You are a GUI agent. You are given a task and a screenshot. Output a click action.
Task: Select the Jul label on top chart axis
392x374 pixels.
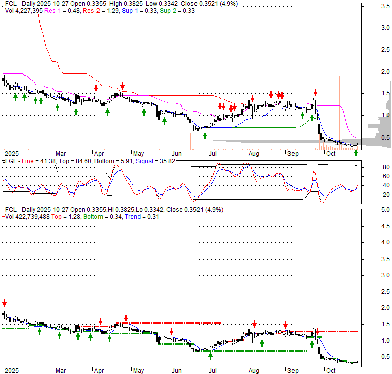click(x=213, y=153)
